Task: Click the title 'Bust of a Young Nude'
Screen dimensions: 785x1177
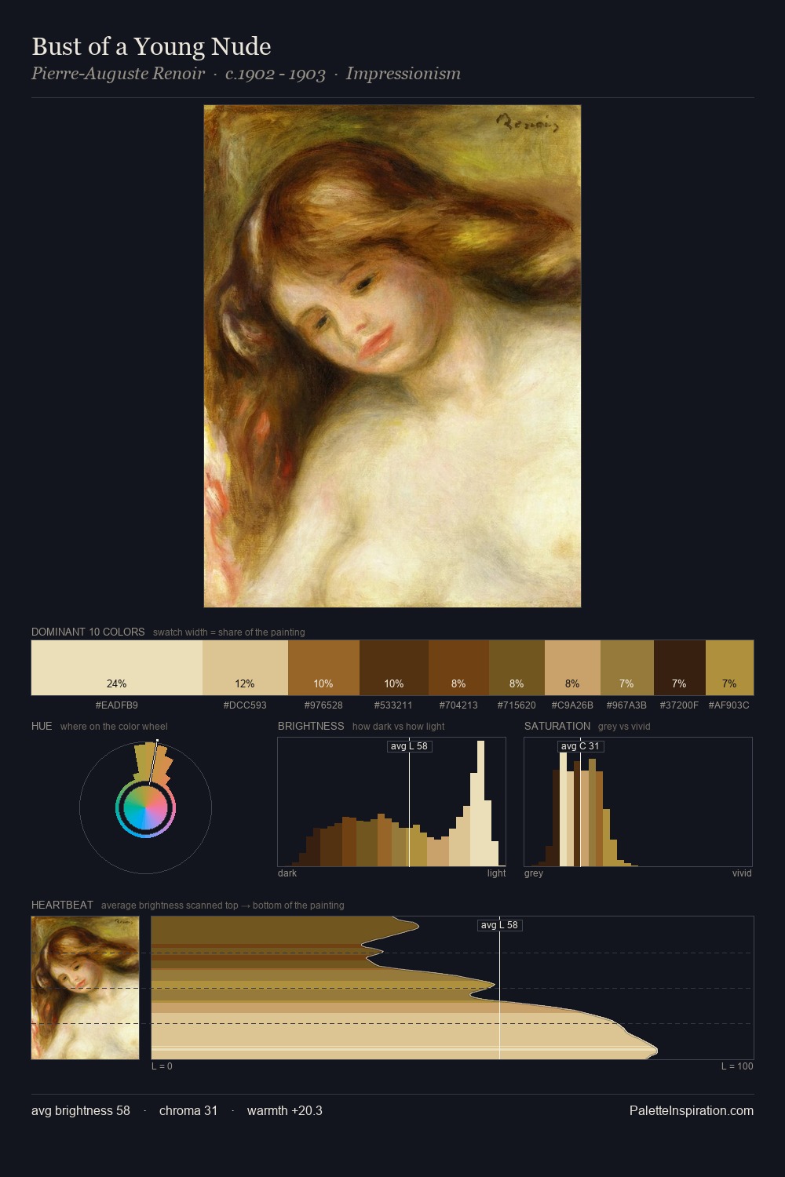Action: [152, 46]
